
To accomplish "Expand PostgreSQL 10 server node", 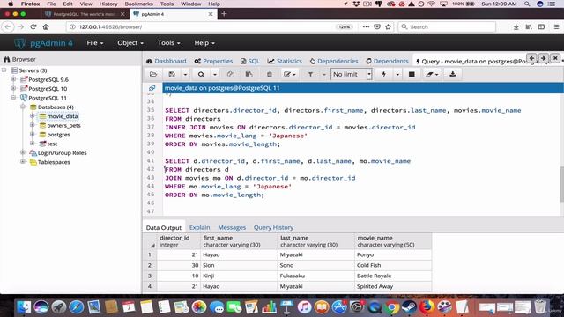I will (14, 88).
